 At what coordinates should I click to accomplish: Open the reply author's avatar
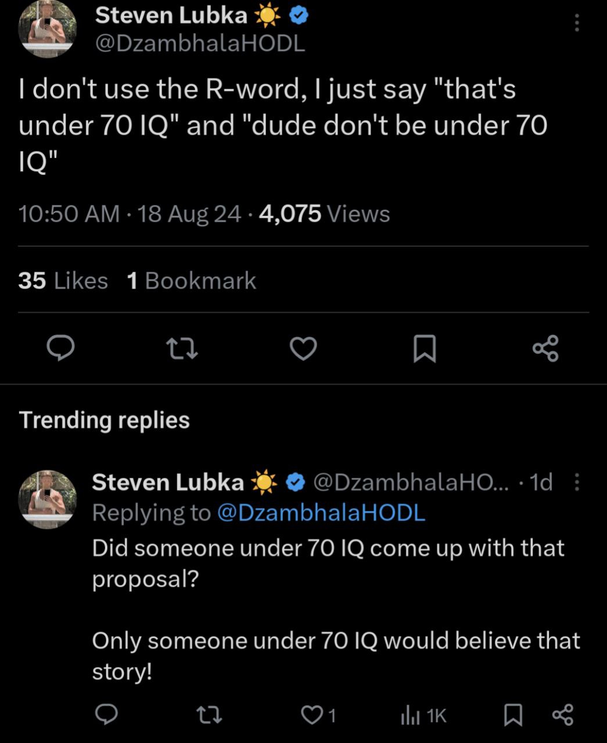pyautogui.click(x=48, y=499)
